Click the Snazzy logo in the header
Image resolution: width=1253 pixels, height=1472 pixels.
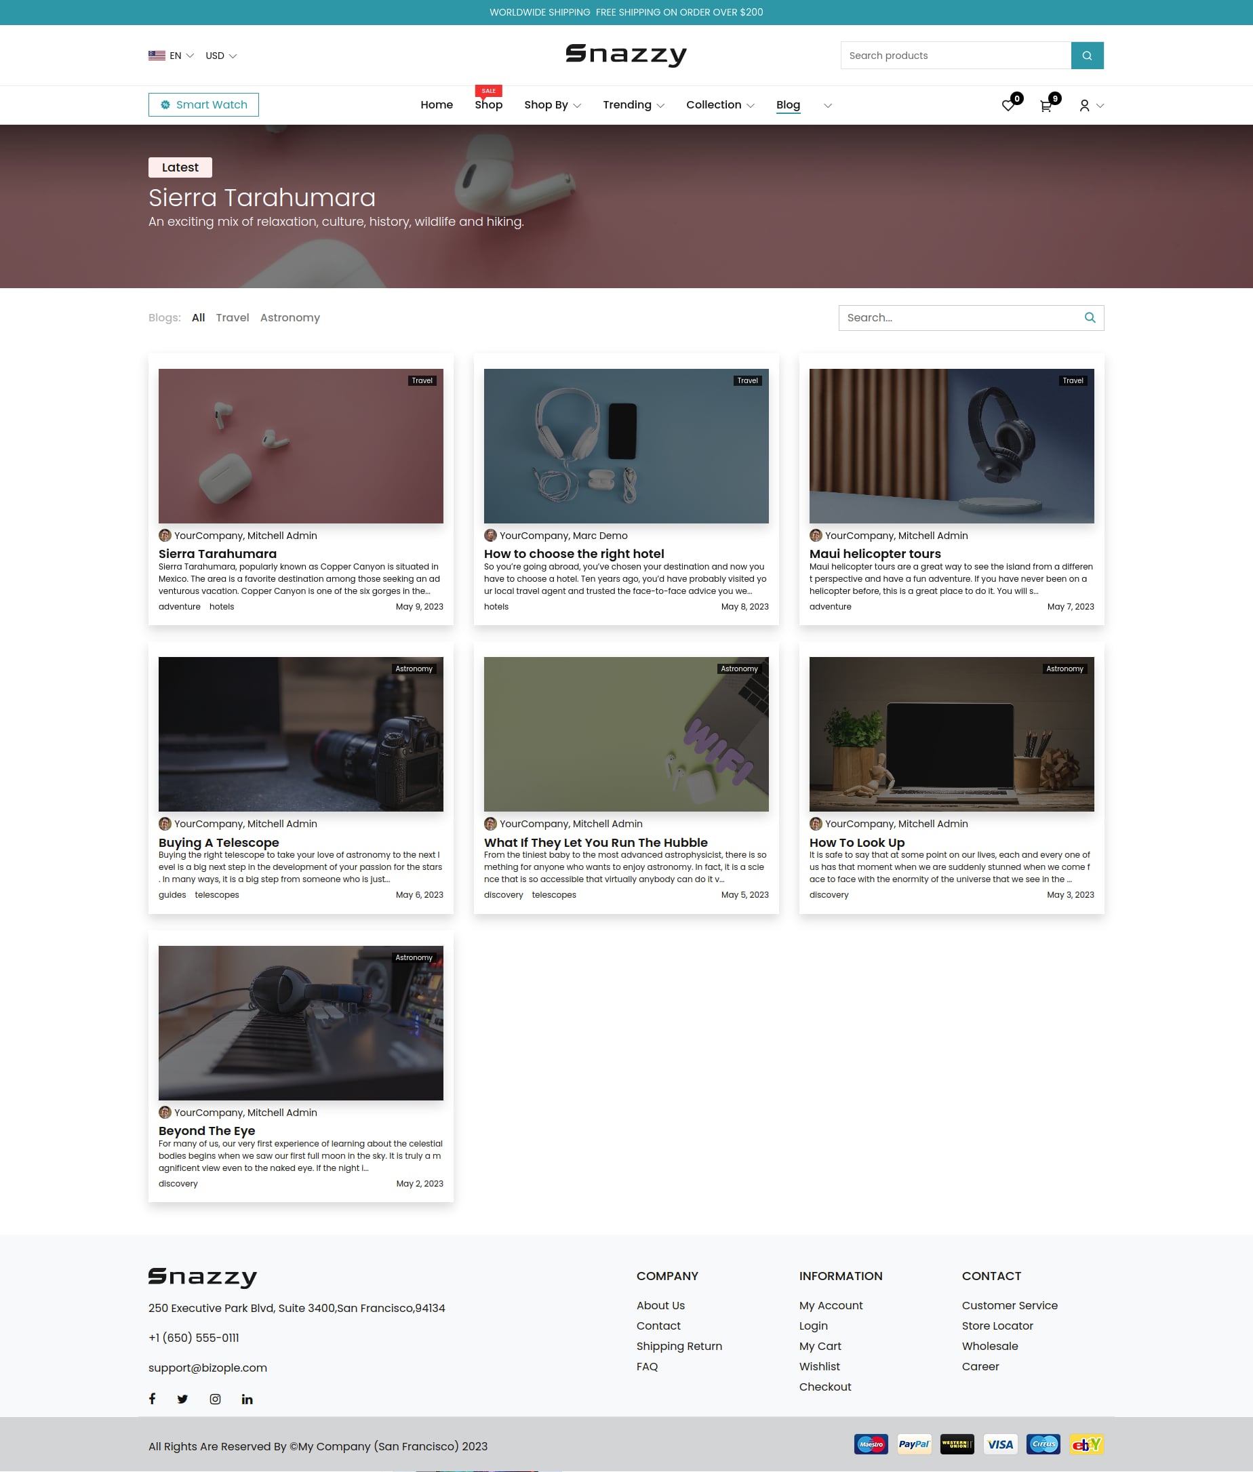[626, 56]
